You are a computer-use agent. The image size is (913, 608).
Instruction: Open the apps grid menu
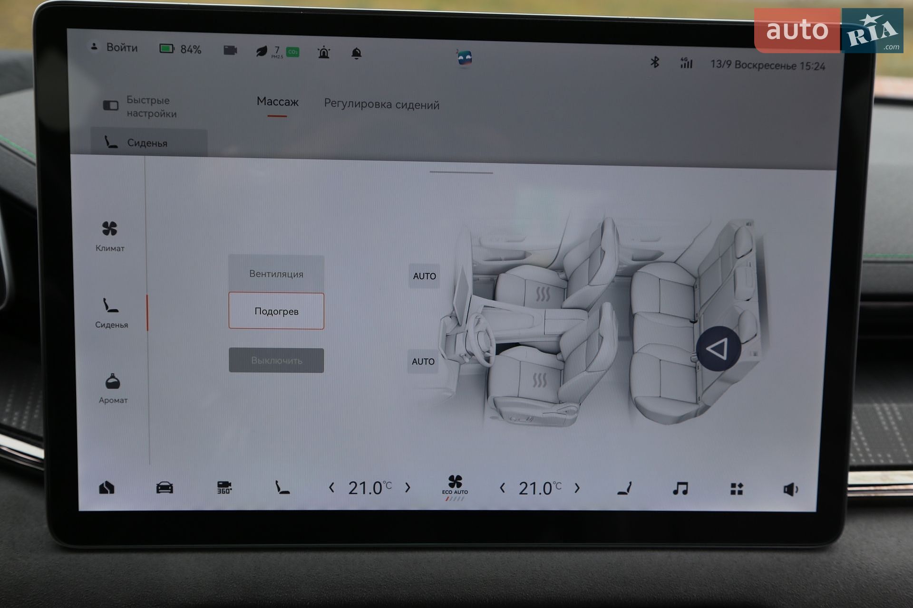737,489
